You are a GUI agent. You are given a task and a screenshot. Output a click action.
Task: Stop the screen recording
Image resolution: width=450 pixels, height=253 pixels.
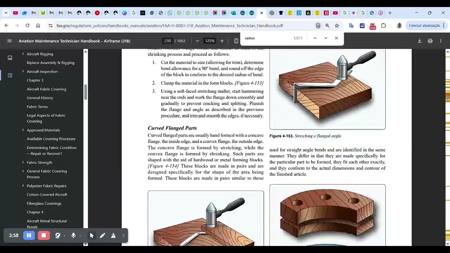44,235
